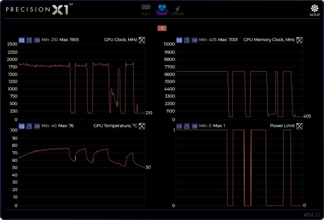
Task: Click the Power Limit title
Action: coord(282,126)
